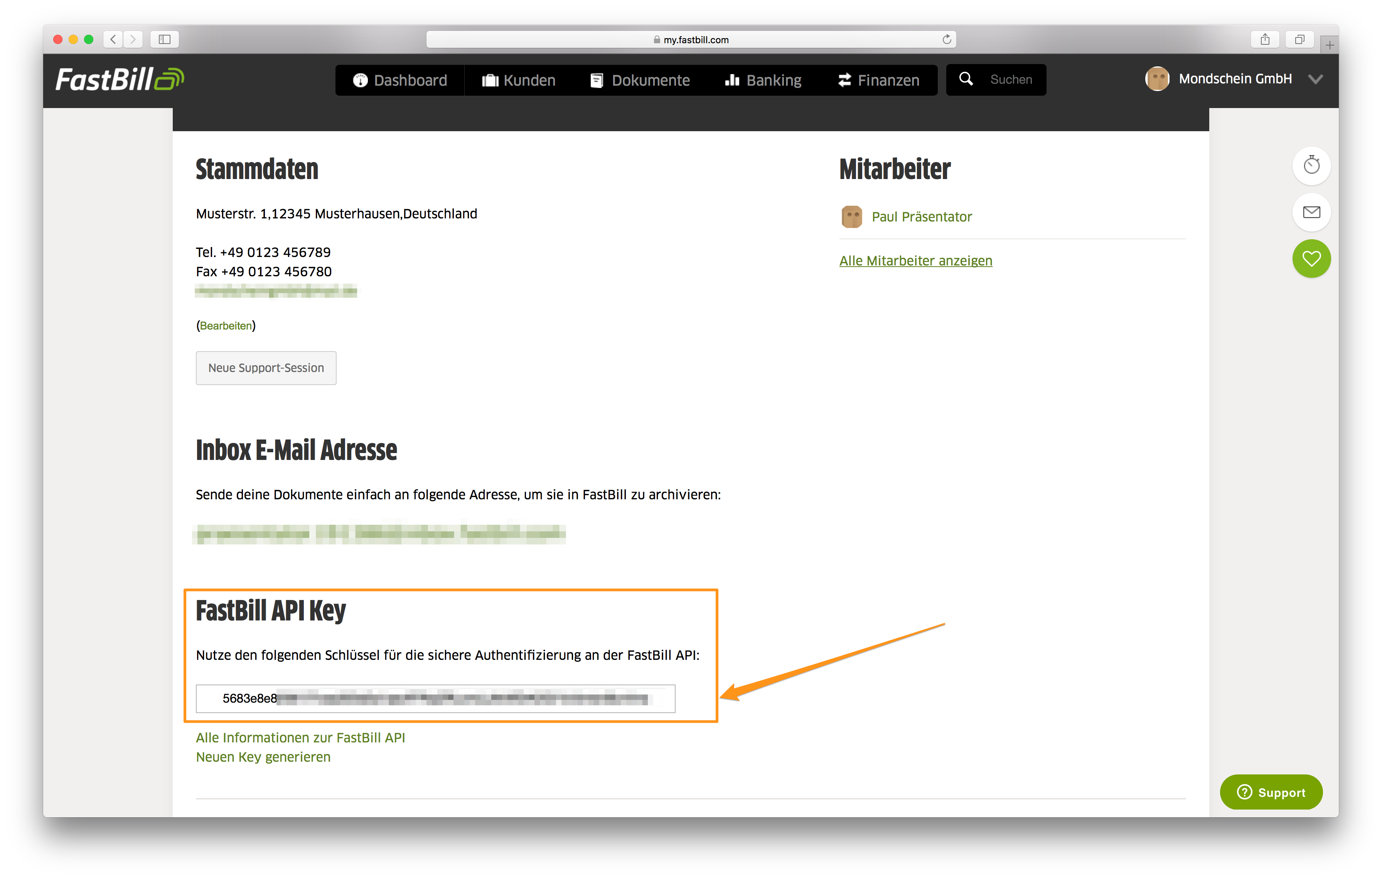Screen dimensions: 1382x879
Task: Click the Inbox E-Mail Adresse heading
Action: (x=296, y=450)
